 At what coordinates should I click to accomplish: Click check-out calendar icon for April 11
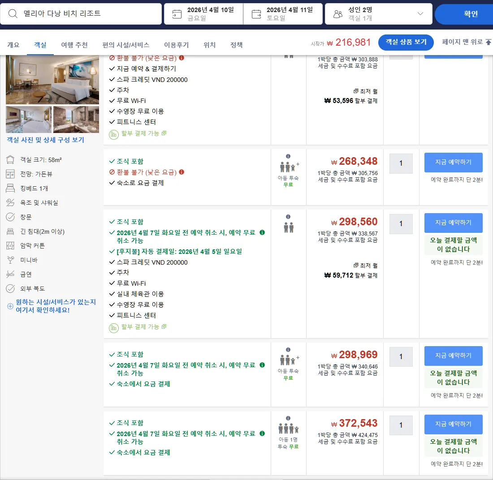tap(256, 14)
